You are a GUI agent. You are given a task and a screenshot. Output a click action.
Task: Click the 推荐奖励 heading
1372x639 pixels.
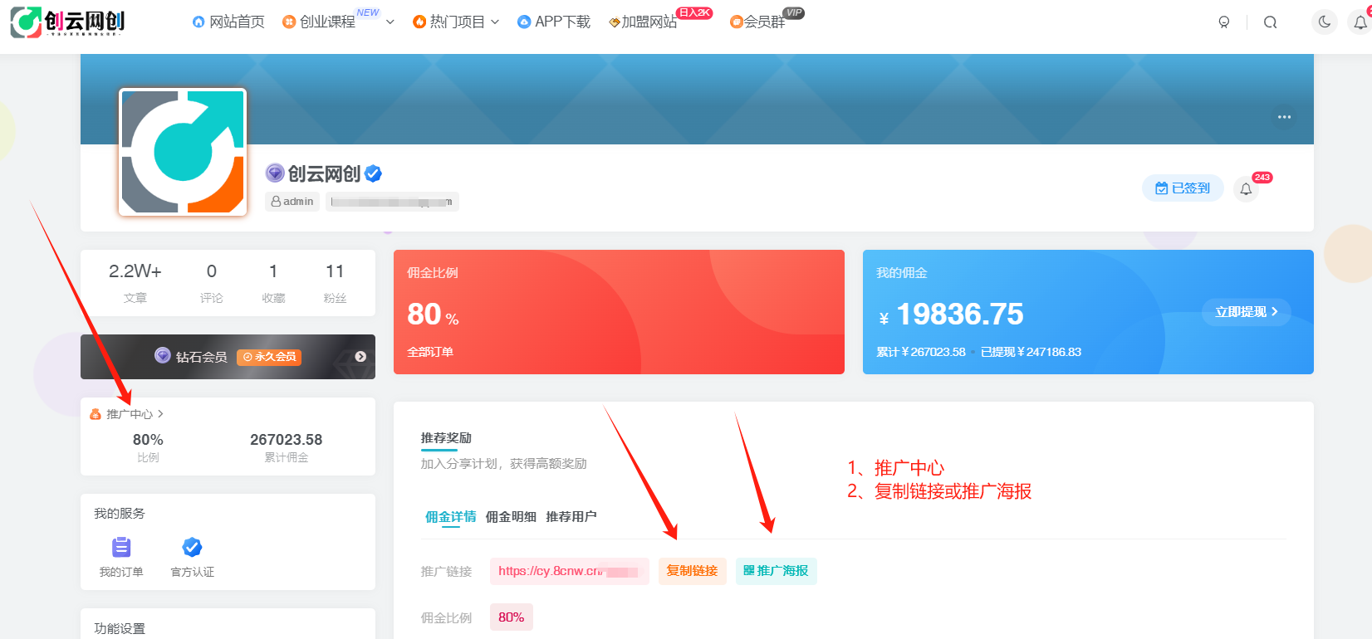point(446,438)
